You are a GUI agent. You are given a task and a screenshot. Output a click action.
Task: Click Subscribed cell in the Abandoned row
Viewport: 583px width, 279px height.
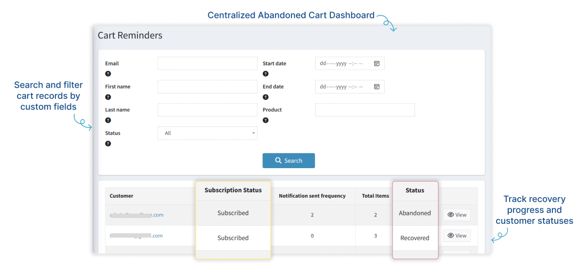pyautogui.click(x=233, y=213)
